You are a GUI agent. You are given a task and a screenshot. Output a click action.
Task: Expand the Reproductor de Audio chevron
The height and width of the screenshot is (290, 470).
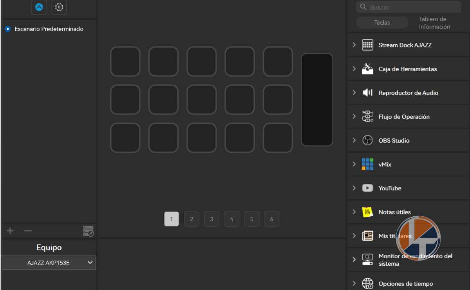coord(354,93)
